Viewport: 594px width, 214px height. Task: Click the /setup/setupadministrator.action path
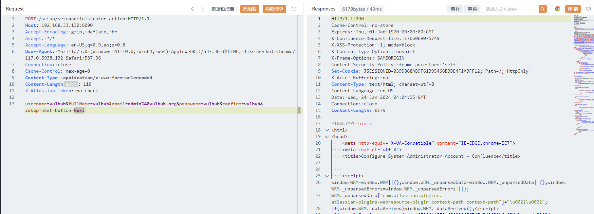coord(82,19)
